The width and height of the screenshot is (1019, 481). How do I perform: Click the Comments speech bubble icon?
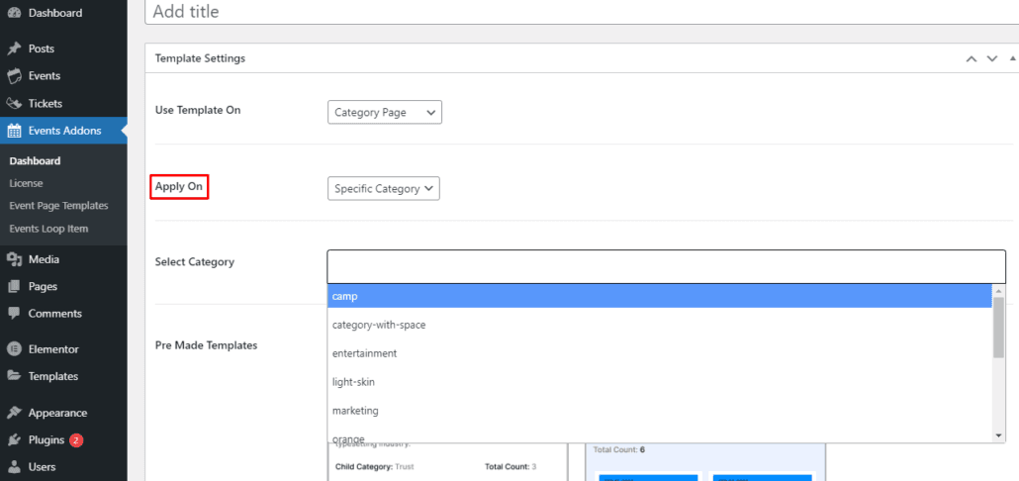14,314
